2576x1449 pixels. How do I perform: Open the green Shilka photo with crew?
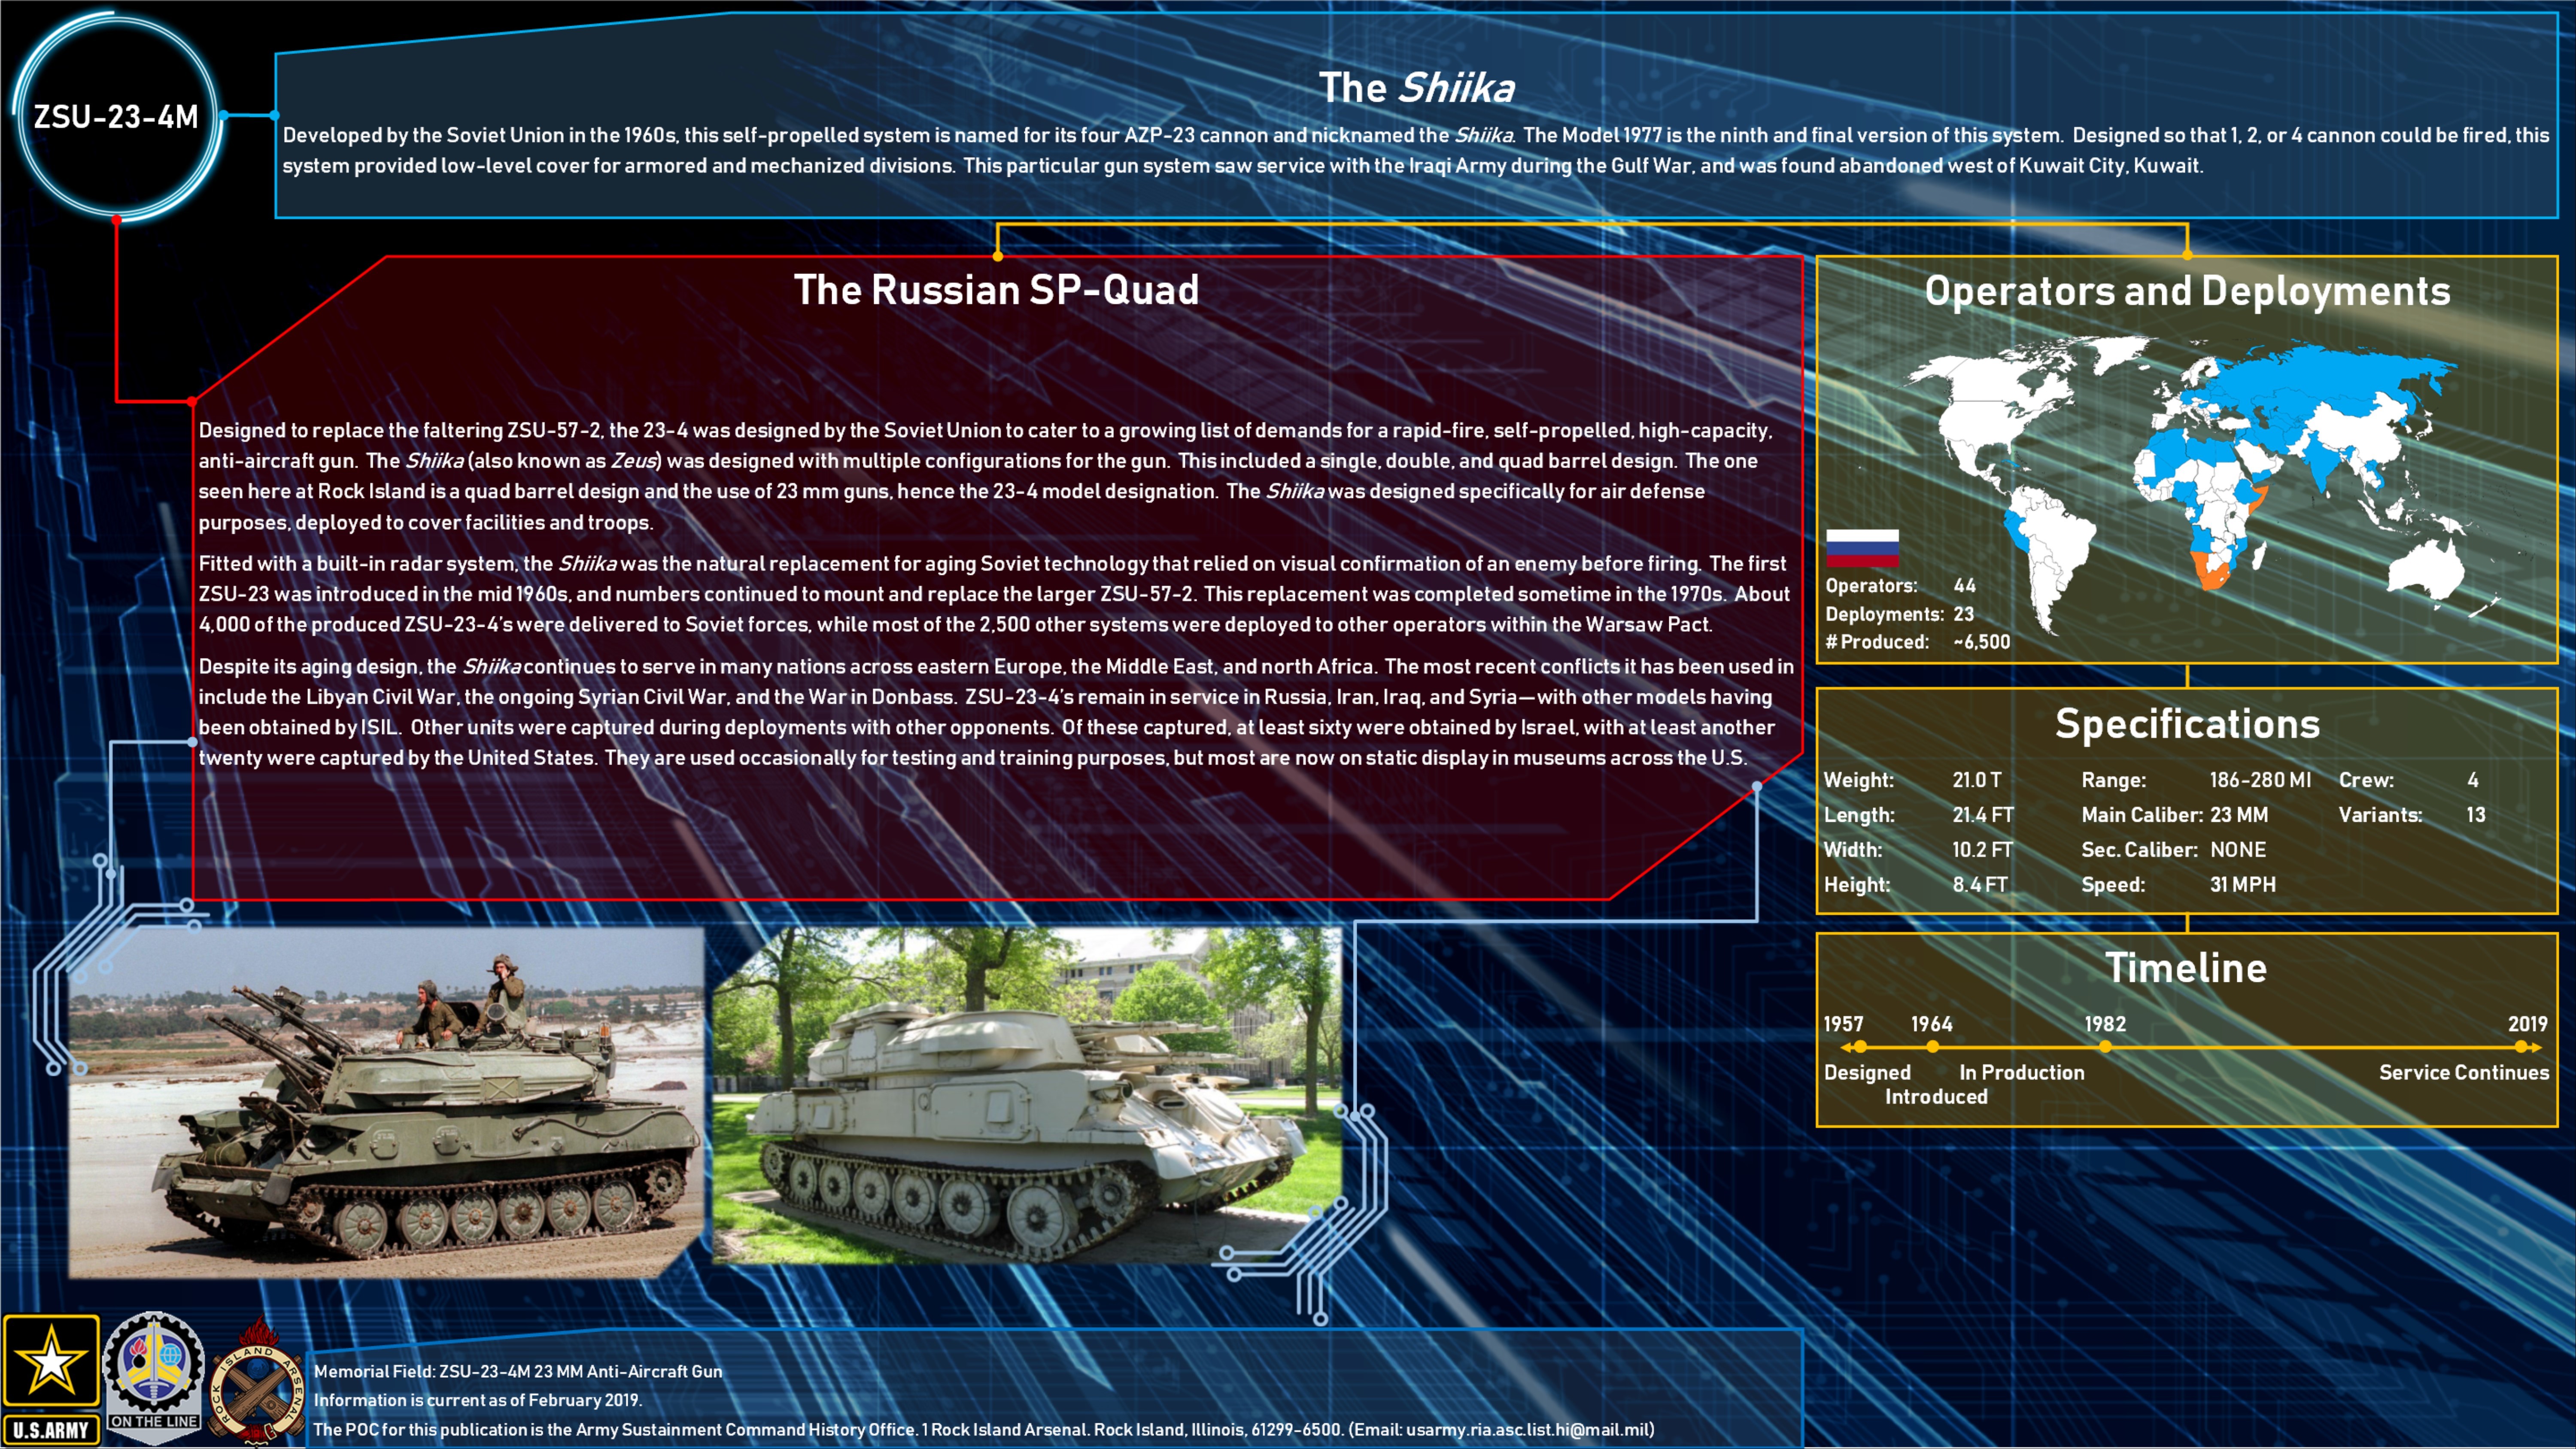[x=386, y=1102]
